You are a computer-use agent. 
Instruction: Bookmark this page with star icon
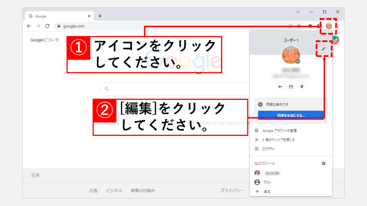click(299, 26)
